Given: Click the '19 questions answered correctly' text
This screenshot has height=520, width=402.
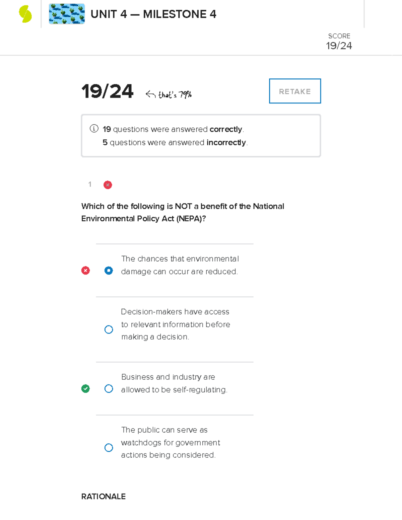Looking at the screenshot, I should pos(173,129).
